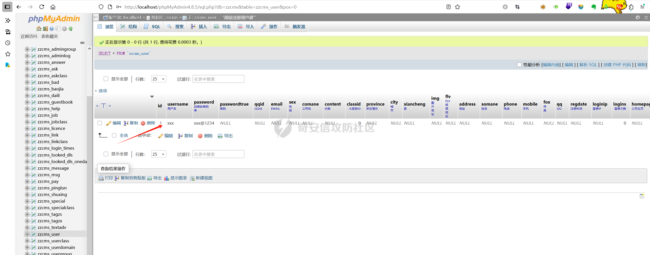Check the row checkbox for user xxx
650x255 pixels.
(x=100, y=123)
